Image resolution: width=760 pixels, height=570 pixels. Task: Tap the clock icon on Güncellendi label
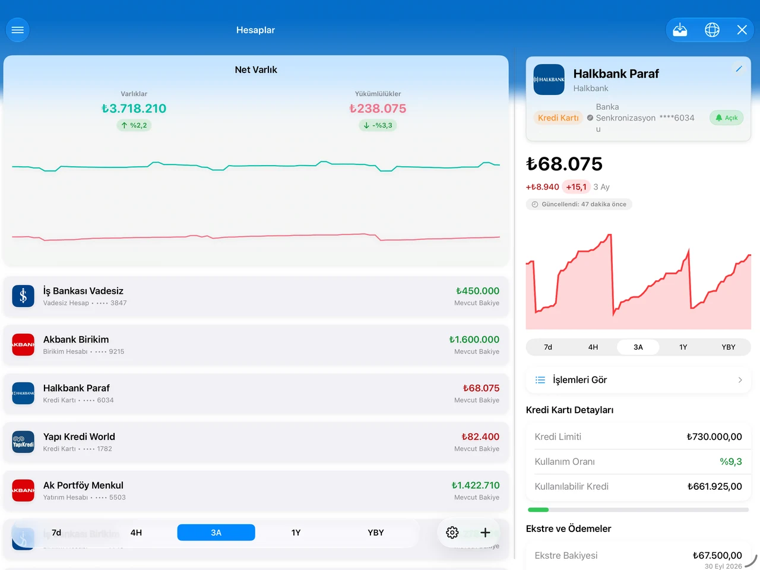pos(535,204)
